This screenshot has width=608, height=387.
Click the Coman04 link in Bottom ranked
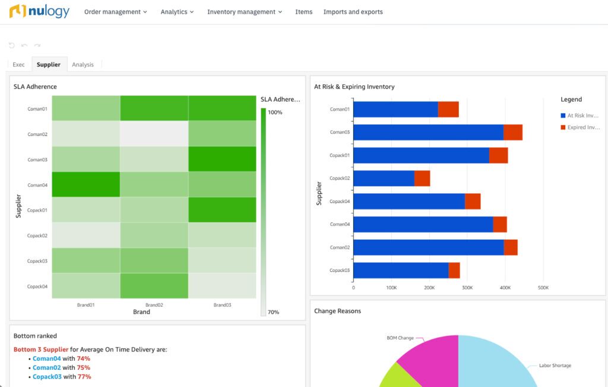[46, 359]
